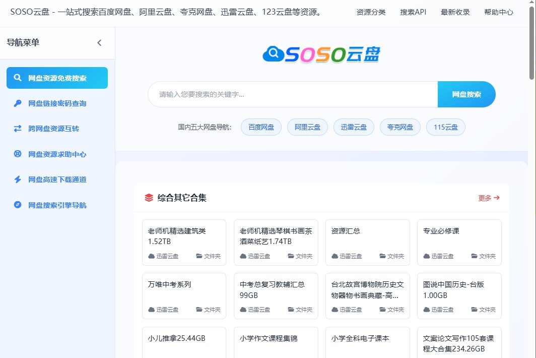Click the compass icon beside 网盘搜索引擎导航
The image size is (536, 358).
click(x=18, y=205)
